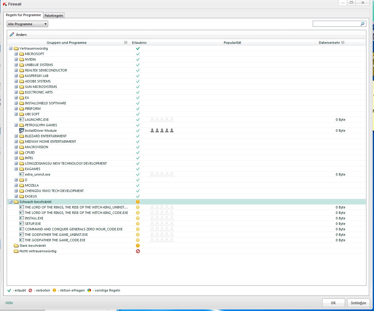This screenshot has width=374, height=311.
Task: Open the Hilfe link
Action: pos(9,303)
